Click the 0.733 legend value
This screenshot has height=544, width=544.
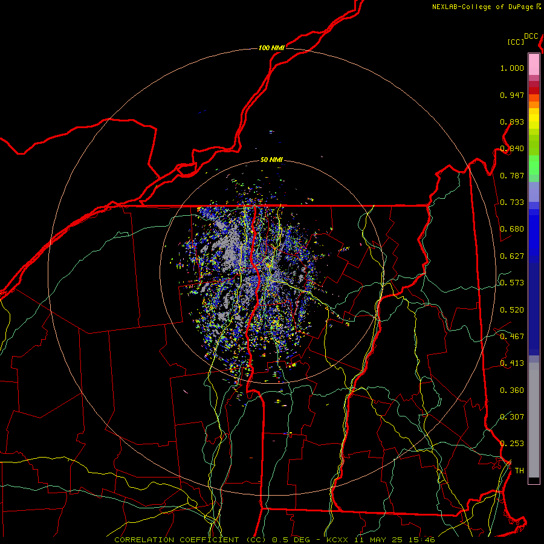[512, 202]
